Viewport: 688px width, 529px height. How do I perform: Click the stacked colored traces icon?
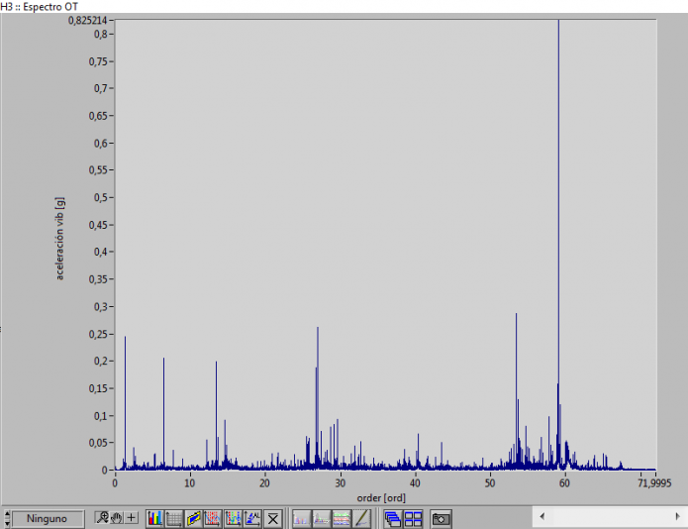(x=342, y=519)
